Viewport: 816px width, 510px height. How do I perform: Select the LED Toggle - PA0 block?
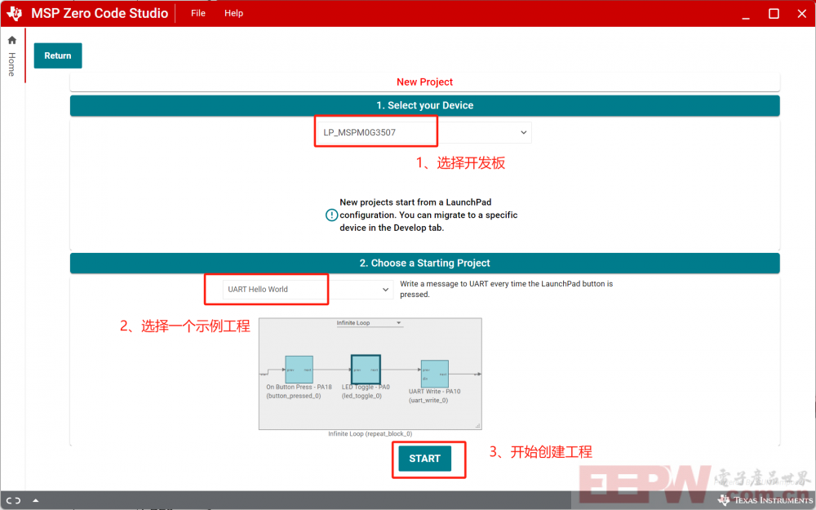tap(366, 370)
